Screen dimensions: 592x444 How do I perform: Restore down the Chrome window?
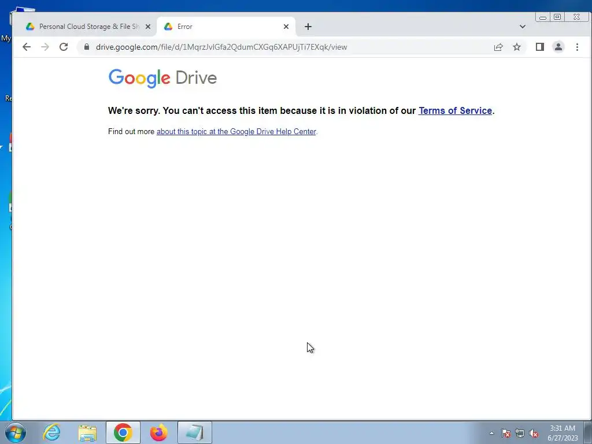pyautogui.click(x=557, y=17)
